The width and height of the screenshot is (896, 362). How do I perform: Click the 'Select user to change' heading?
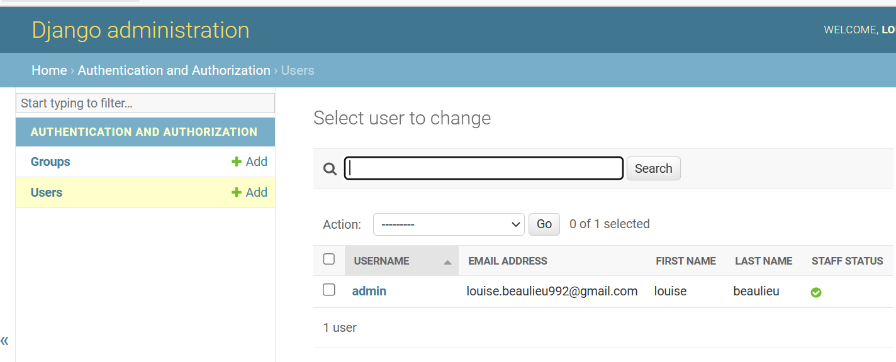(x=402, y=118)
